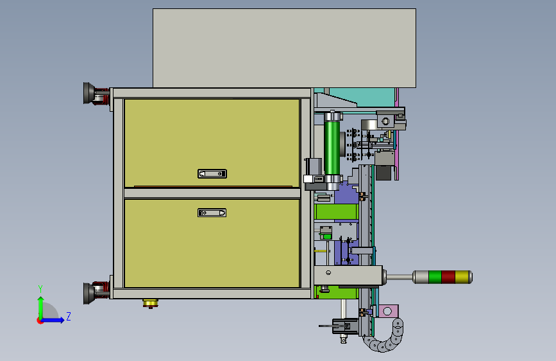Click the Z axis label

69,316
